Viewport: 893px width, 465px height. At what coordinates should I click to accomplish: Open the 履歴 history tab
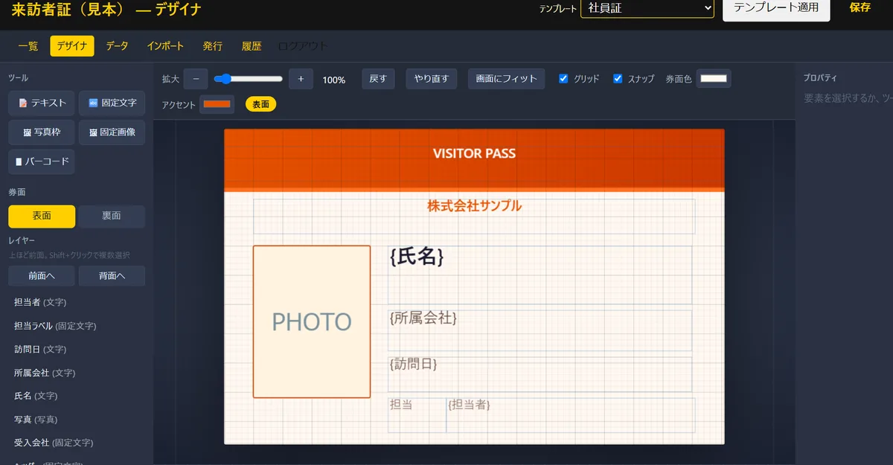coord(252,46)
